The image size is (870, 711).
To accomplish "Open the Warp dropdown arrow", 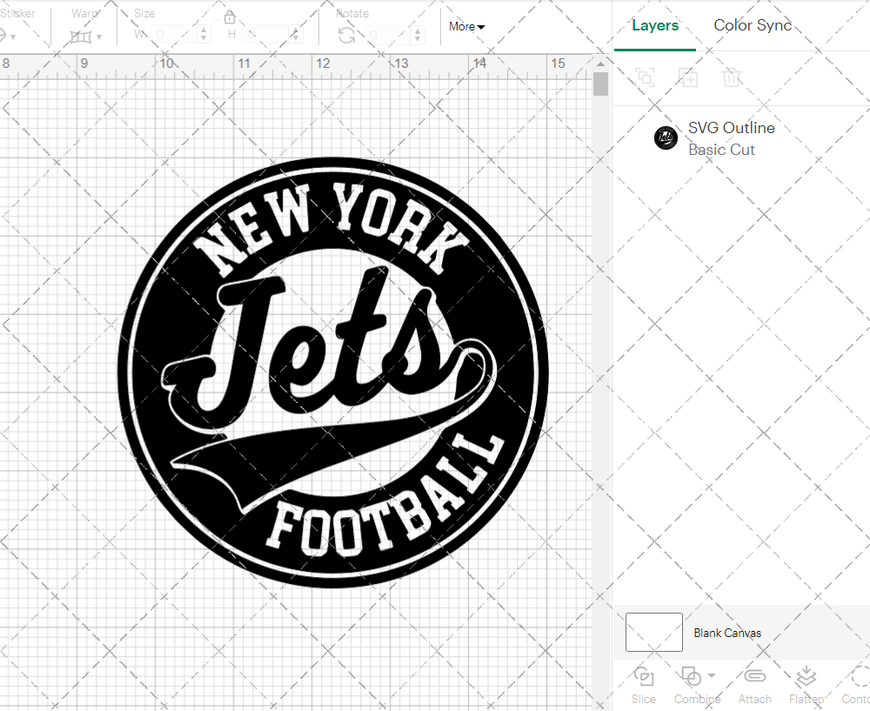I will [99, 37].
